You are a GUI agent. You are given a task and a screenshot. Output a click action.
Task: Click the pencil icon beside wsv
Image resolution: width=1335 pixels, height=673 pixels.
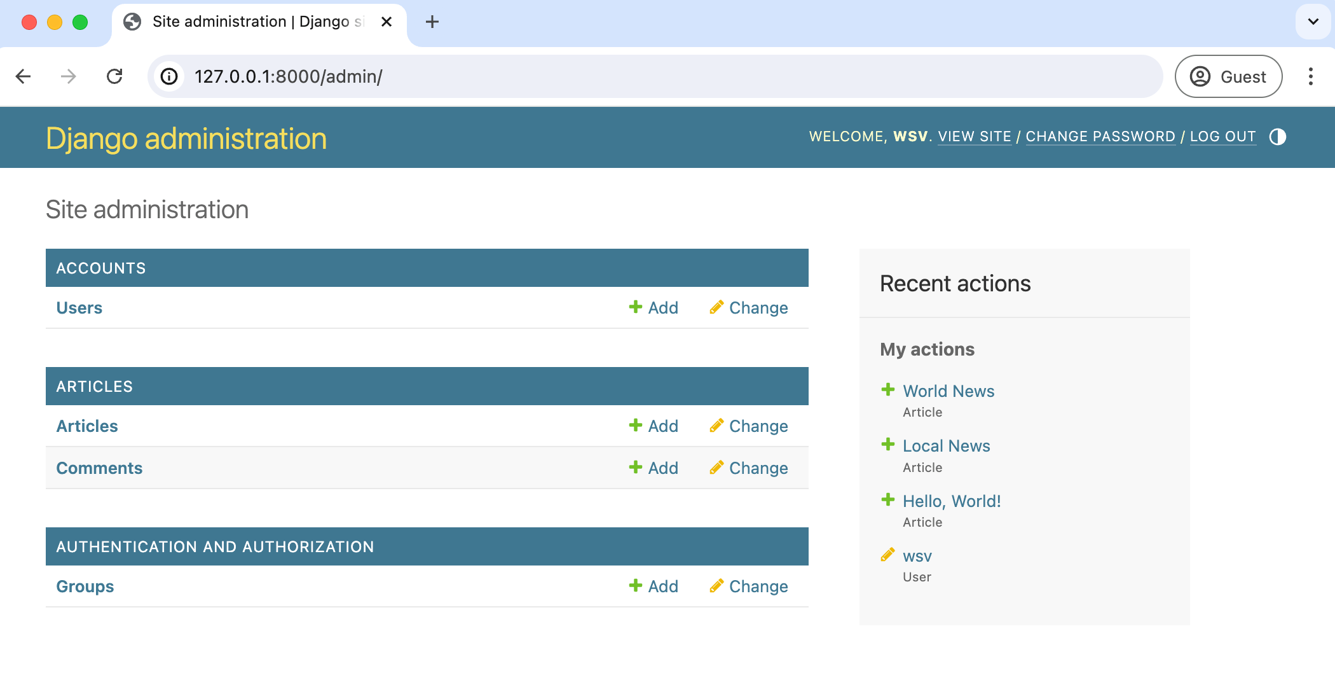[887, 555]
